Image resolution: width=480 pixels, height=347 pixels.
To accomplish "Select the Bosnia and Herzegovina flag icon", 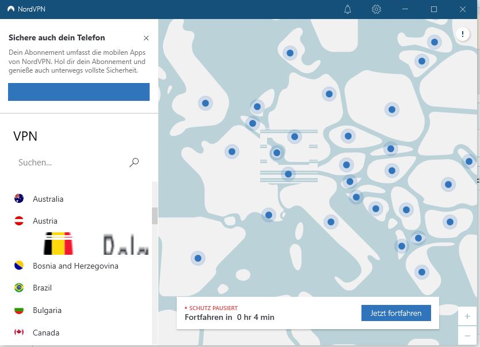I will 19,266.
